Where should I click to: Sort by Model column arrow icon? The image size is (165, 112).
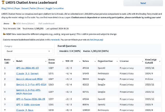[x=46, y=61]
